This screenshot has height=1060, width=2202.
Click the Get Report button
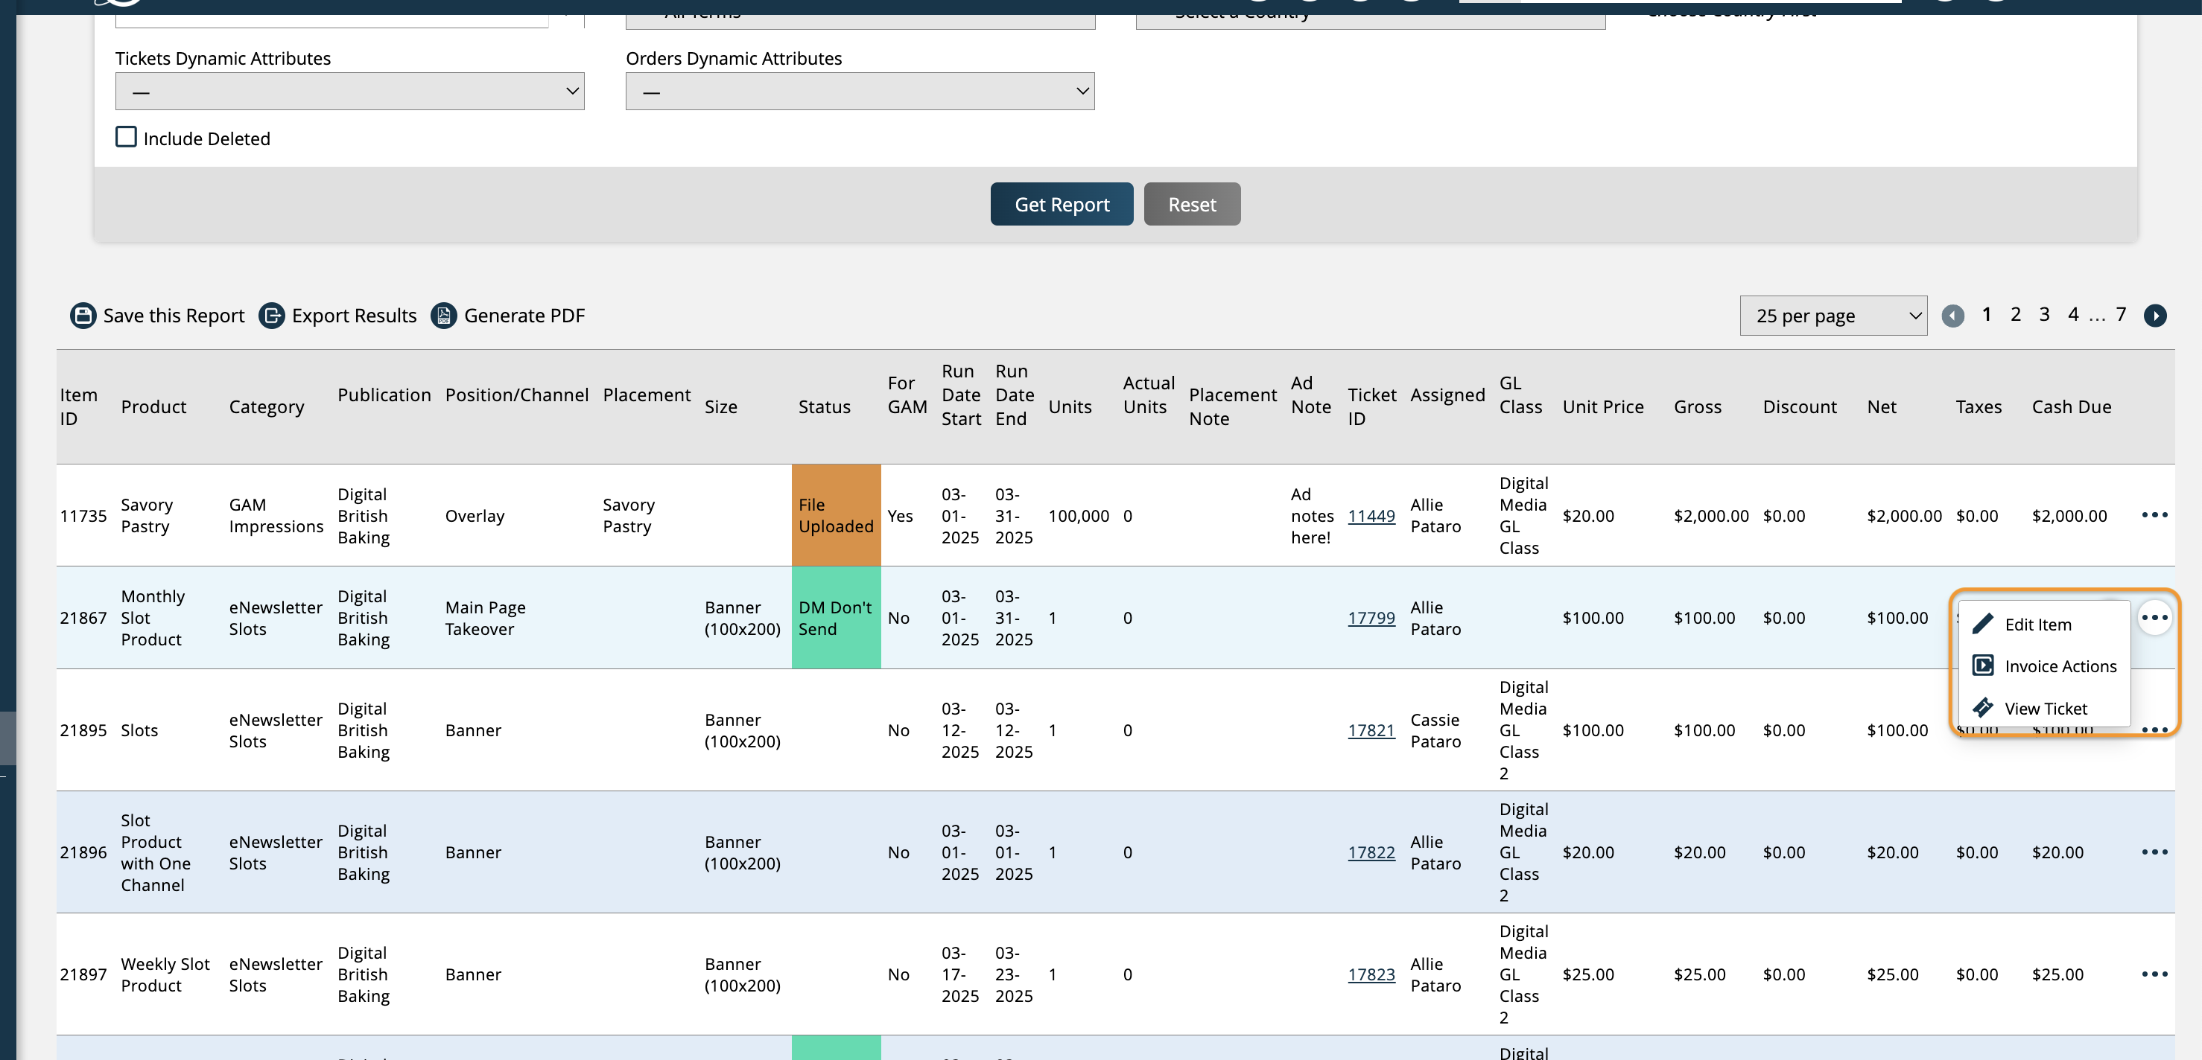[x=1062, y=204]
